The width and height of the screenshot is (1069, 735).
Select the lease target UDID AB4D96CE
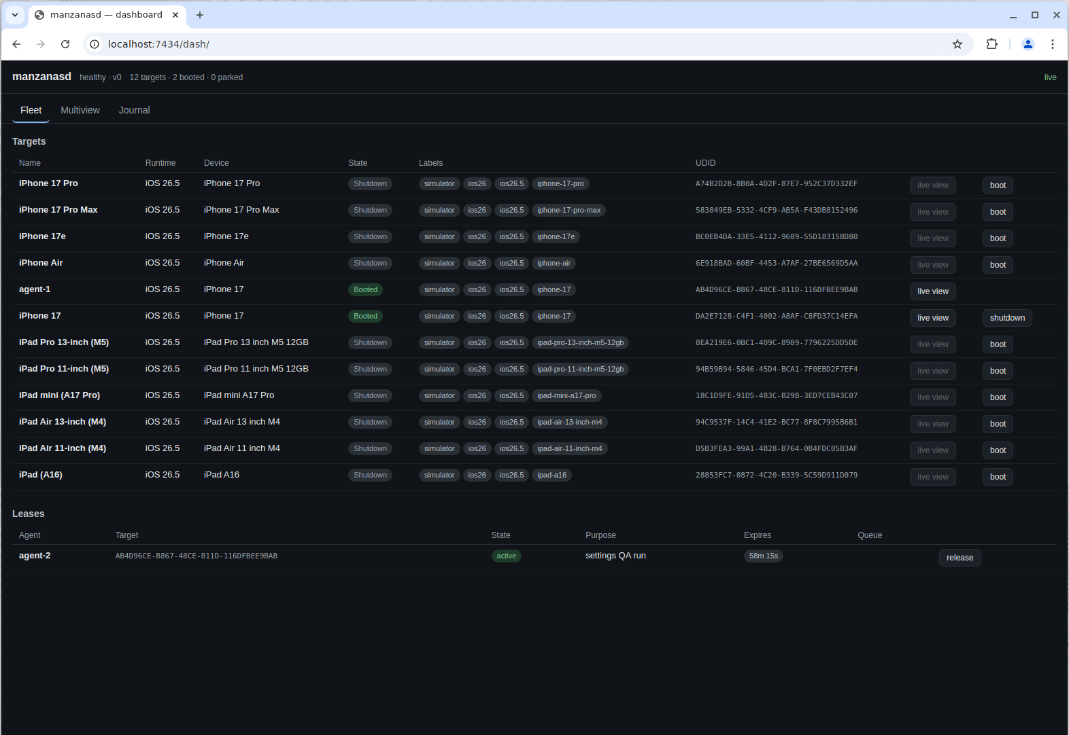click(x=196, y=556)
